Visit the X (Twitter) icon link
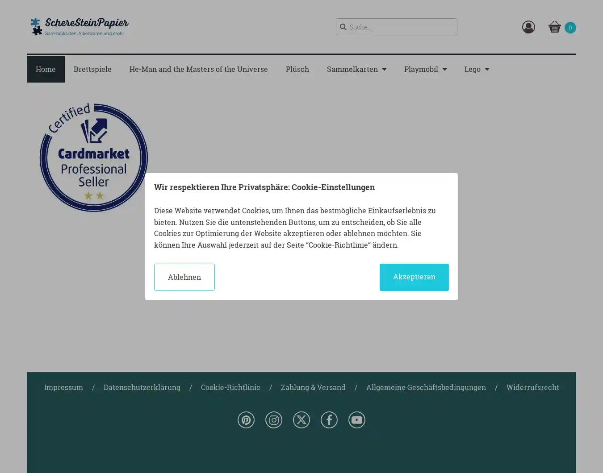 [301, 420]
